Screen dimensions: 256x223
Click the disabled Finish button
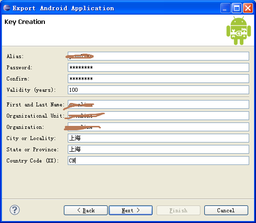[178, 210]
